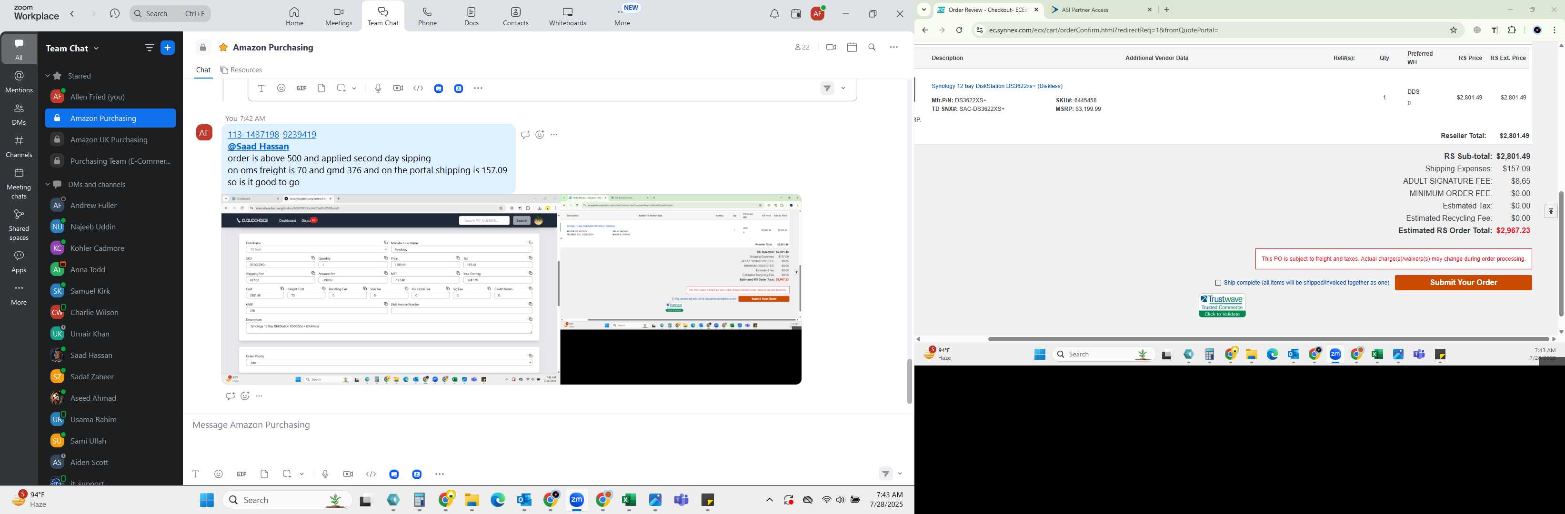The width and height of the screenshot is (1565, 514).
Task: Check the Ship complete checkbox
Action: (x=1217, y=283)
